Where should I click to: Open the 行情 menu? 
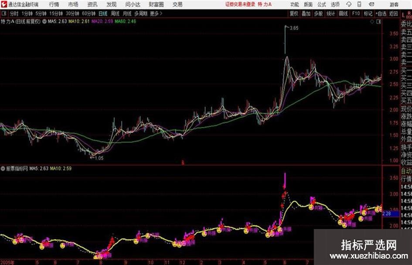click(x=54, y=4)
